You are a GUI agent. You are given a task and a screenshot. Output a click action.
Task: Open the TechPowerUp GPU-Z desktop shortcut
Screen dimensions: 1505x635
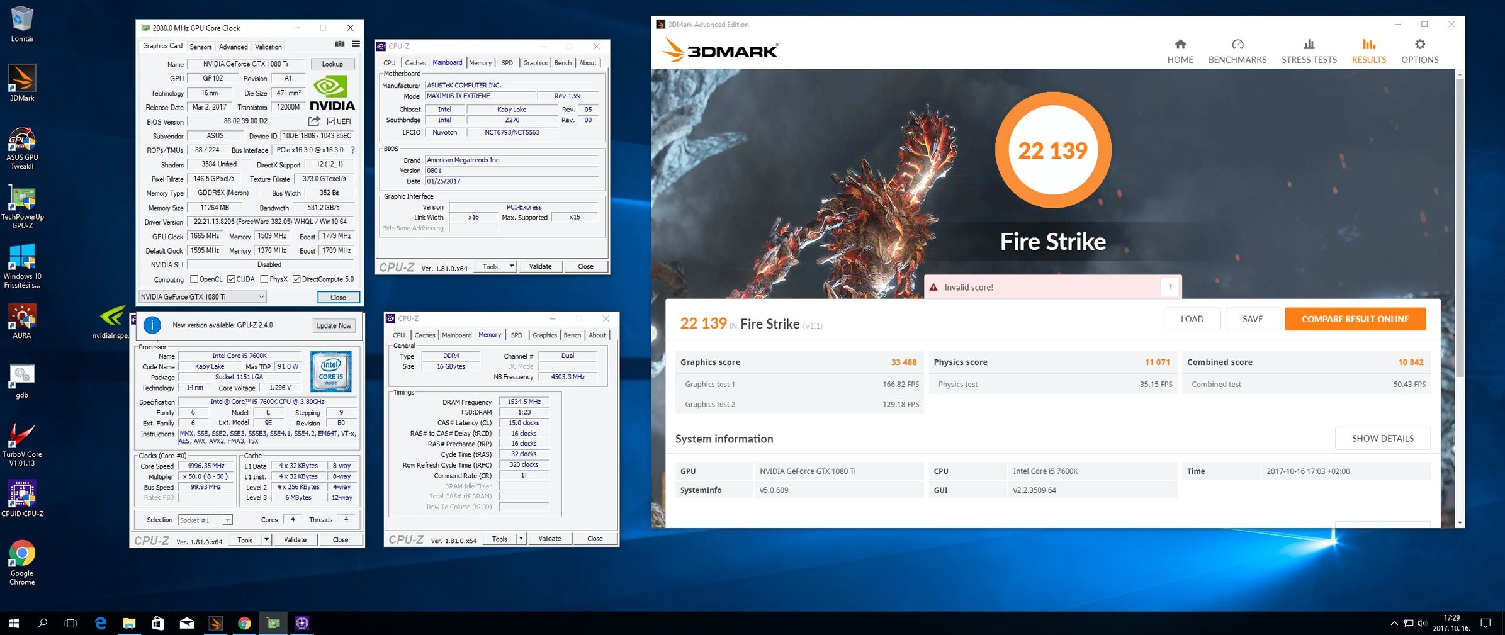22,207
